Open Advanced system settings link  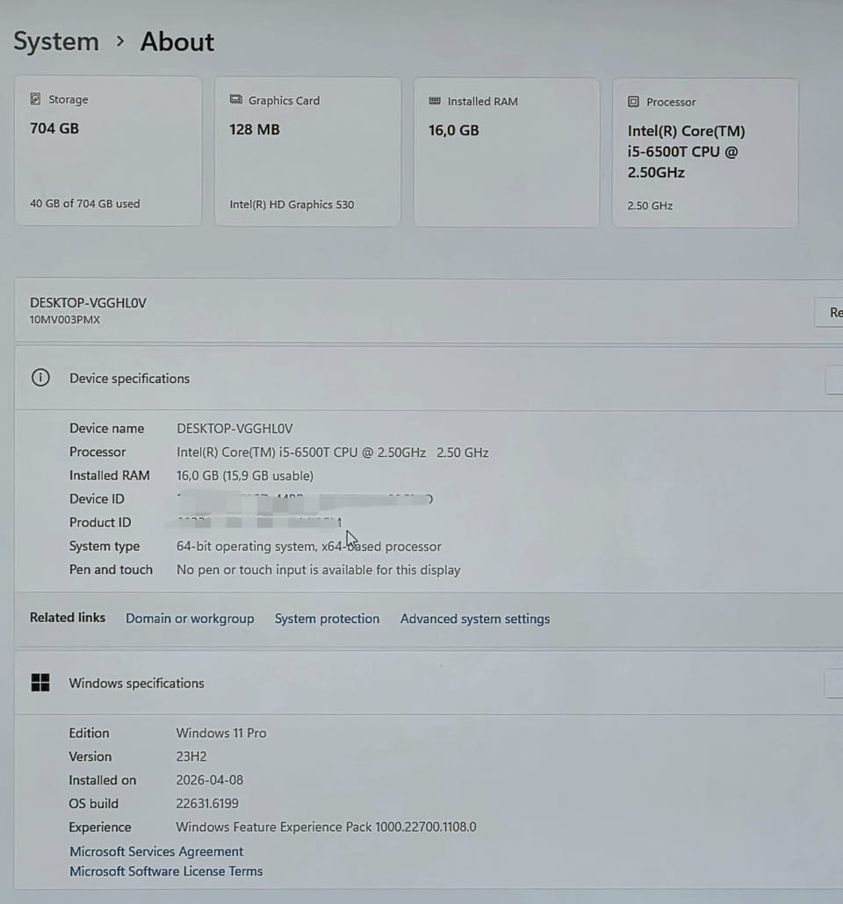coord(475,618)
